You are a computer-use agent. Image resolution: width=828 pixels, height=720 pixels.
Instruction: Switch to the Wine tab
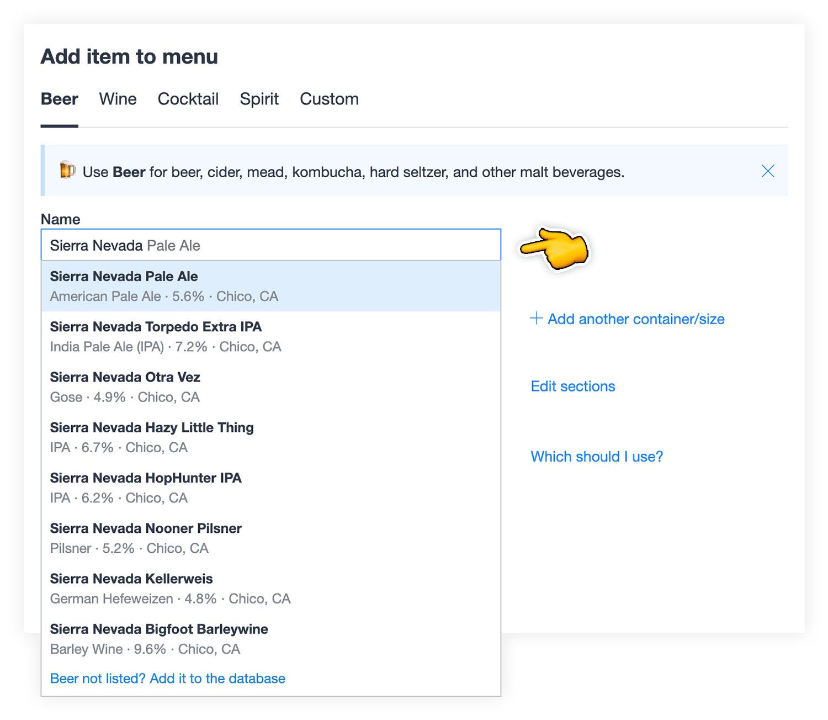118,99
